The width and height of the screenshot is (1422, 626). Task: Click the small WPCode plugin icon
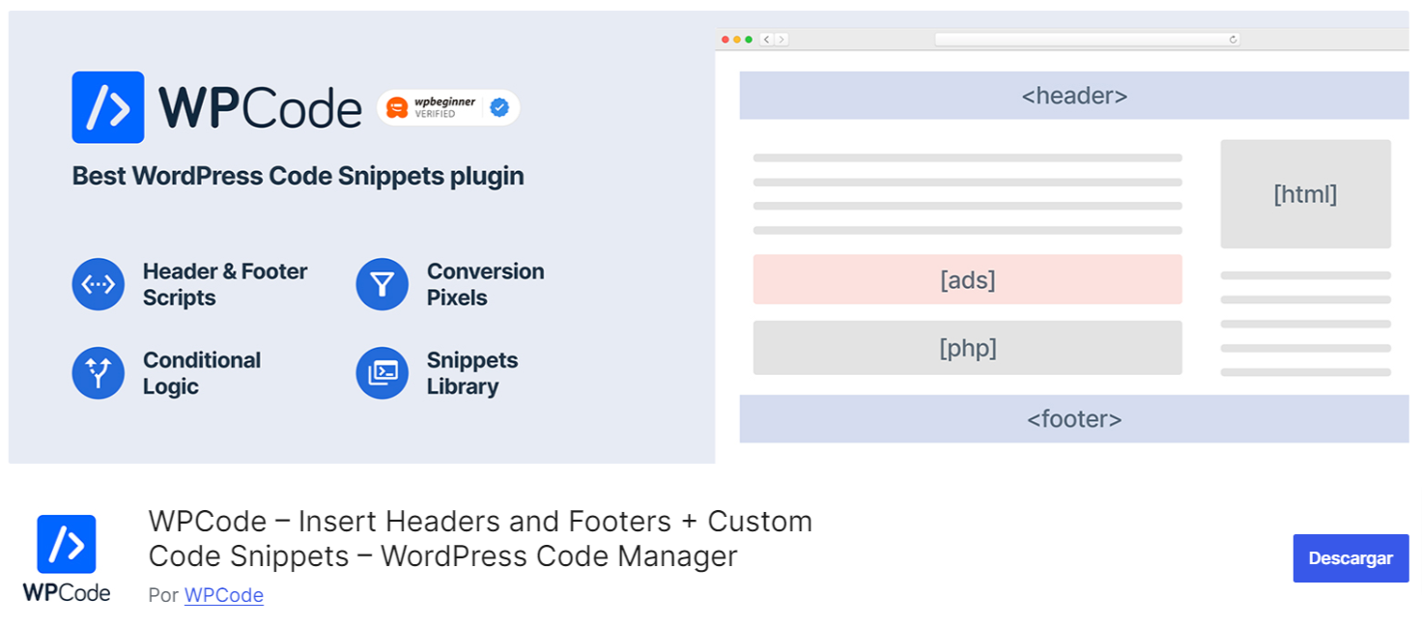(67, 544)
